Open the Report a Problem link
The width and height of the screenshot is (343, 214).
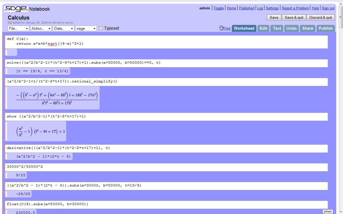295,8
